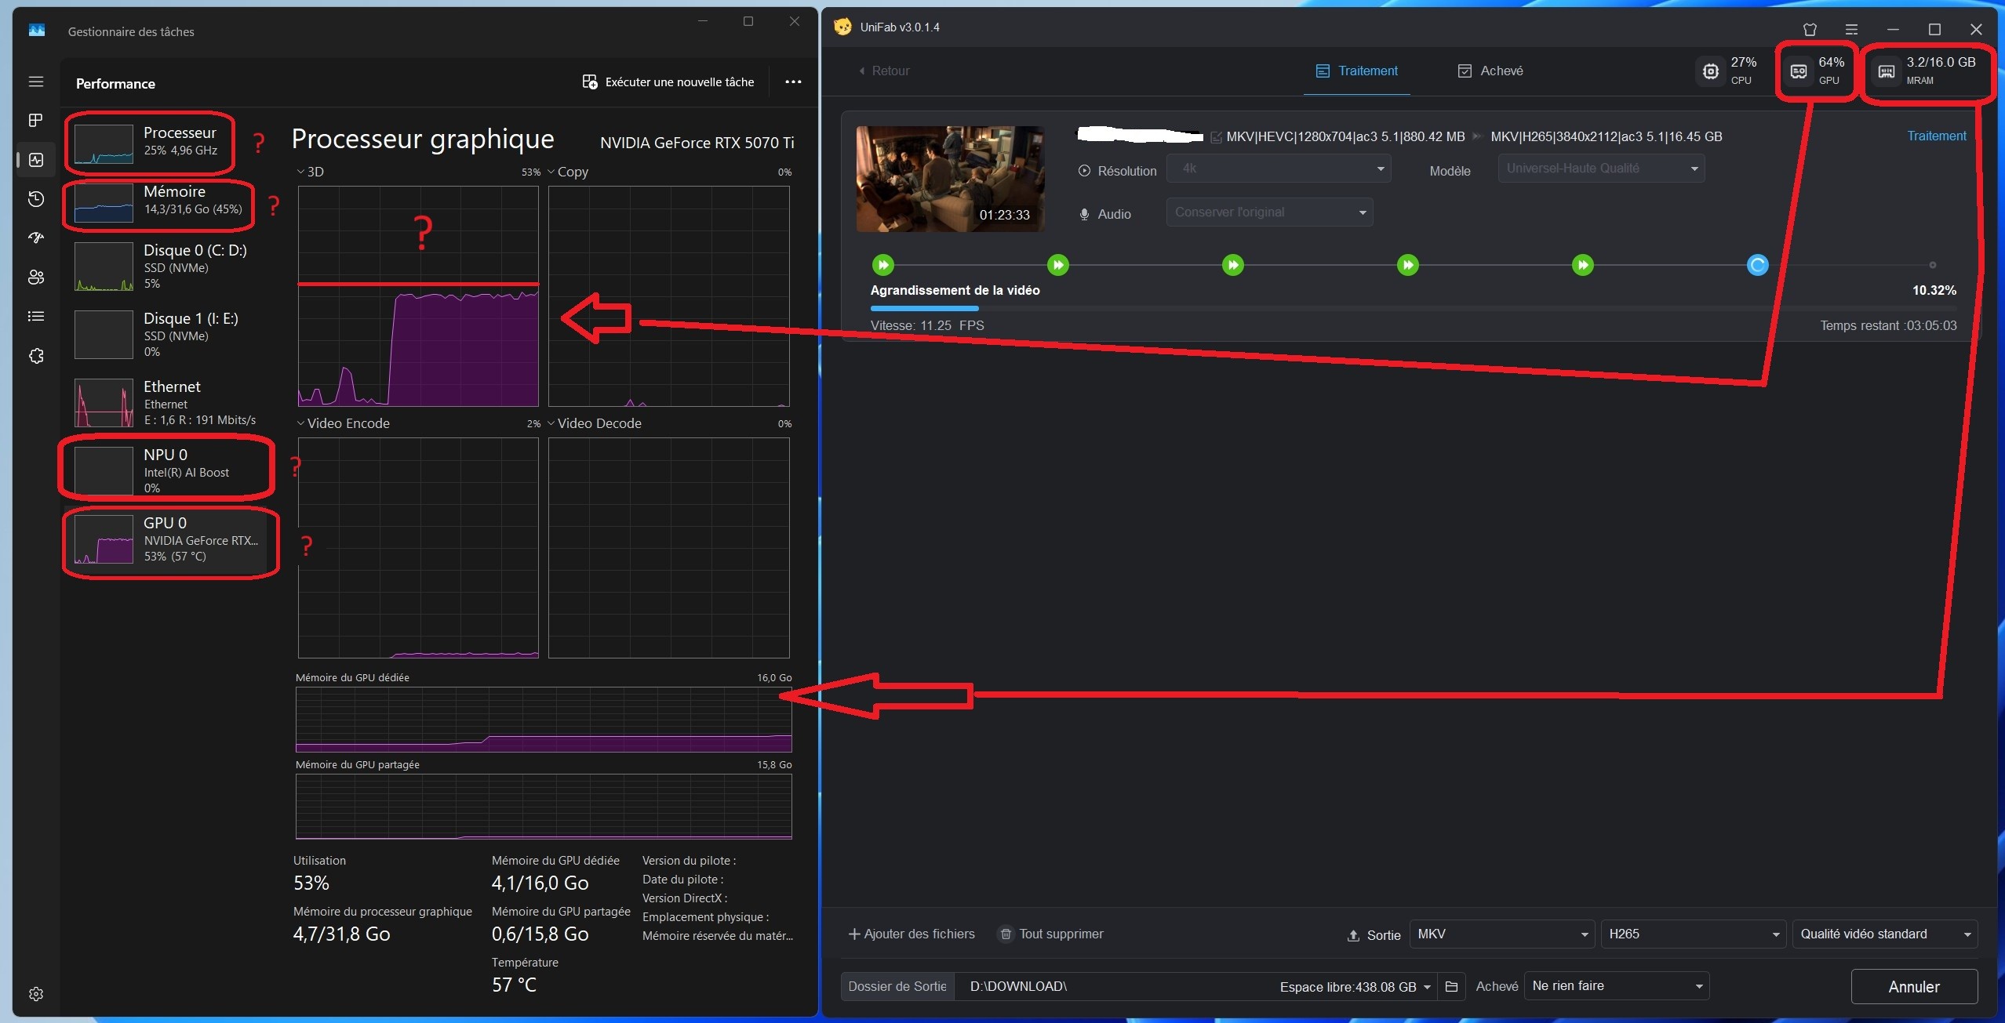Image resolution: width=2005 pixels, height=1023 pixels.
Task: Click Ajouter des fichiers button
Action: click(x=912, y=934)
